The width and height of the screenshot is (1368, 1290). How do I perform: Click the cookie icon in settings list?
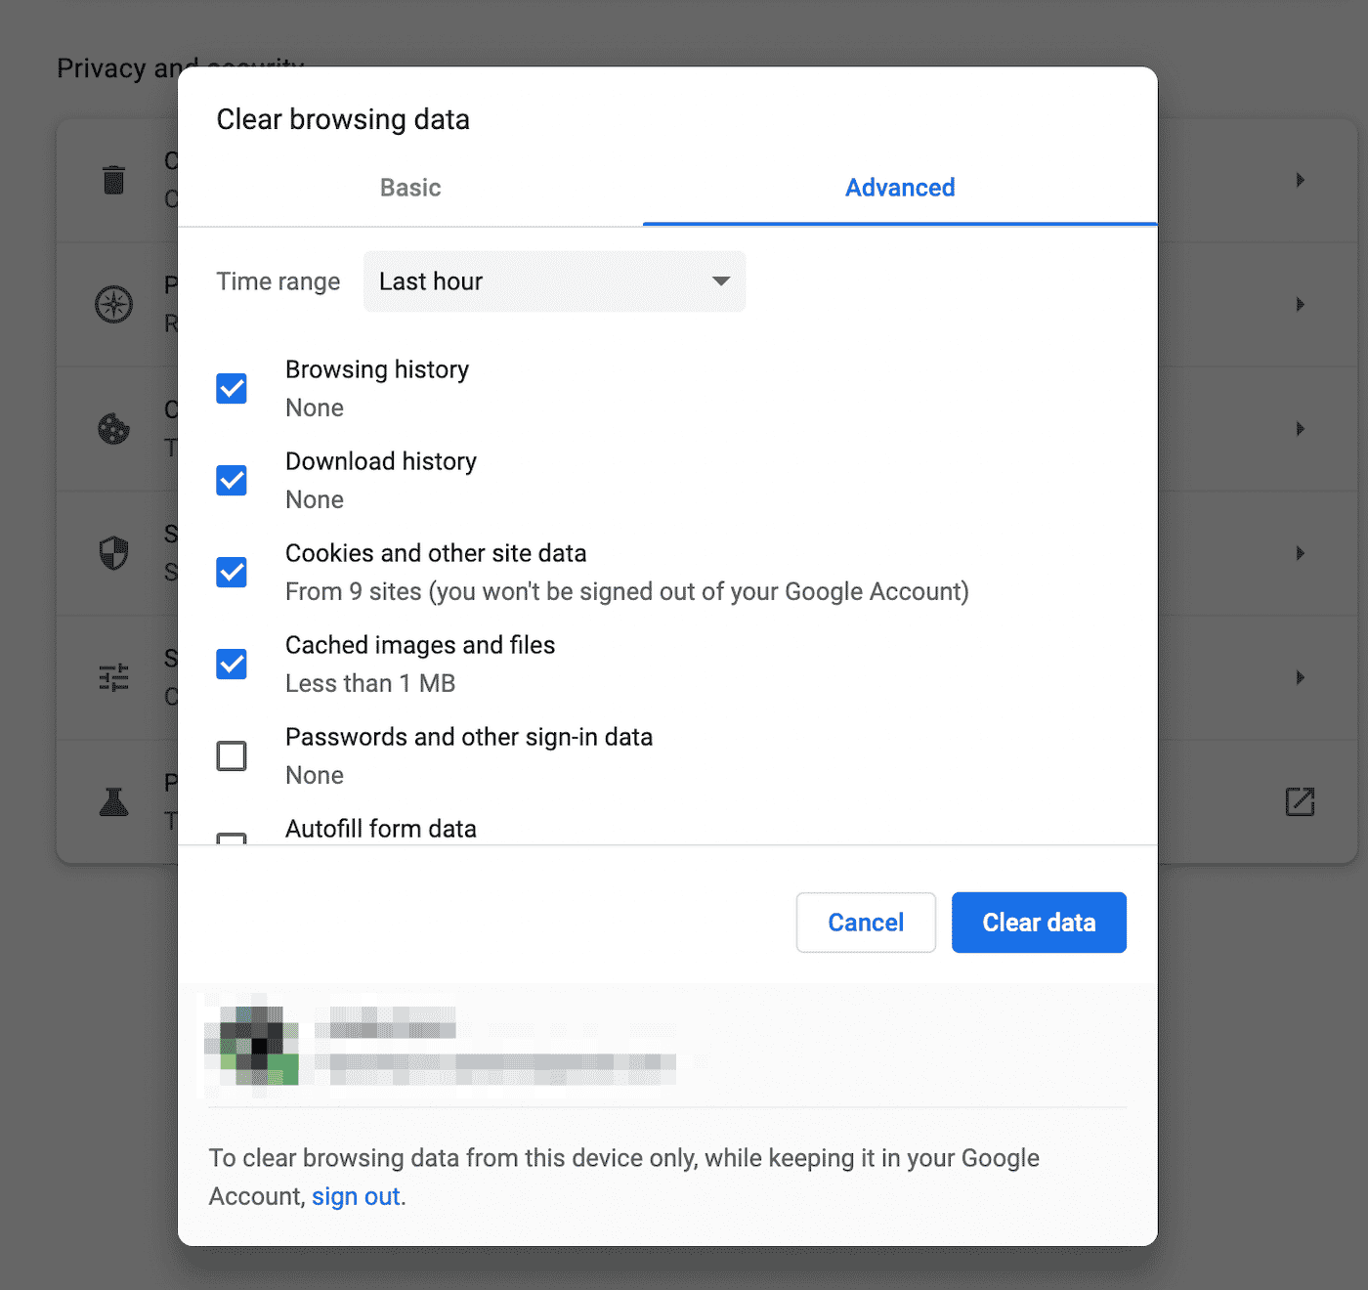click(114, 428)
